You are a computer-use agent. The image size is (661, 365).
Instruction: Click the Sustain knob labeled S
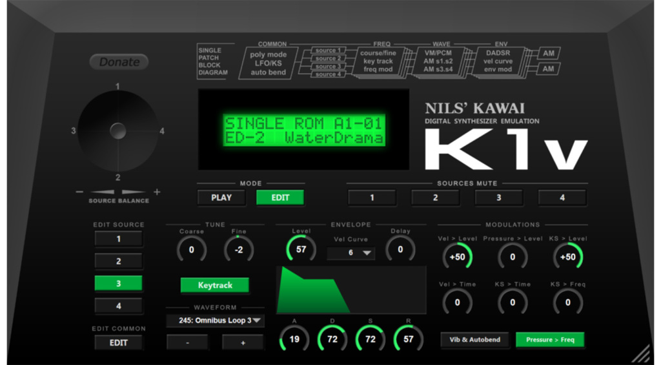pyautogui.click(x=370, y=339)
